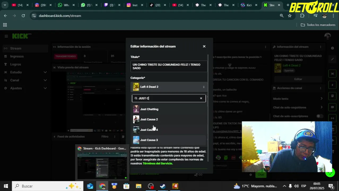Show hidden system tray icons

click(284, 186)
